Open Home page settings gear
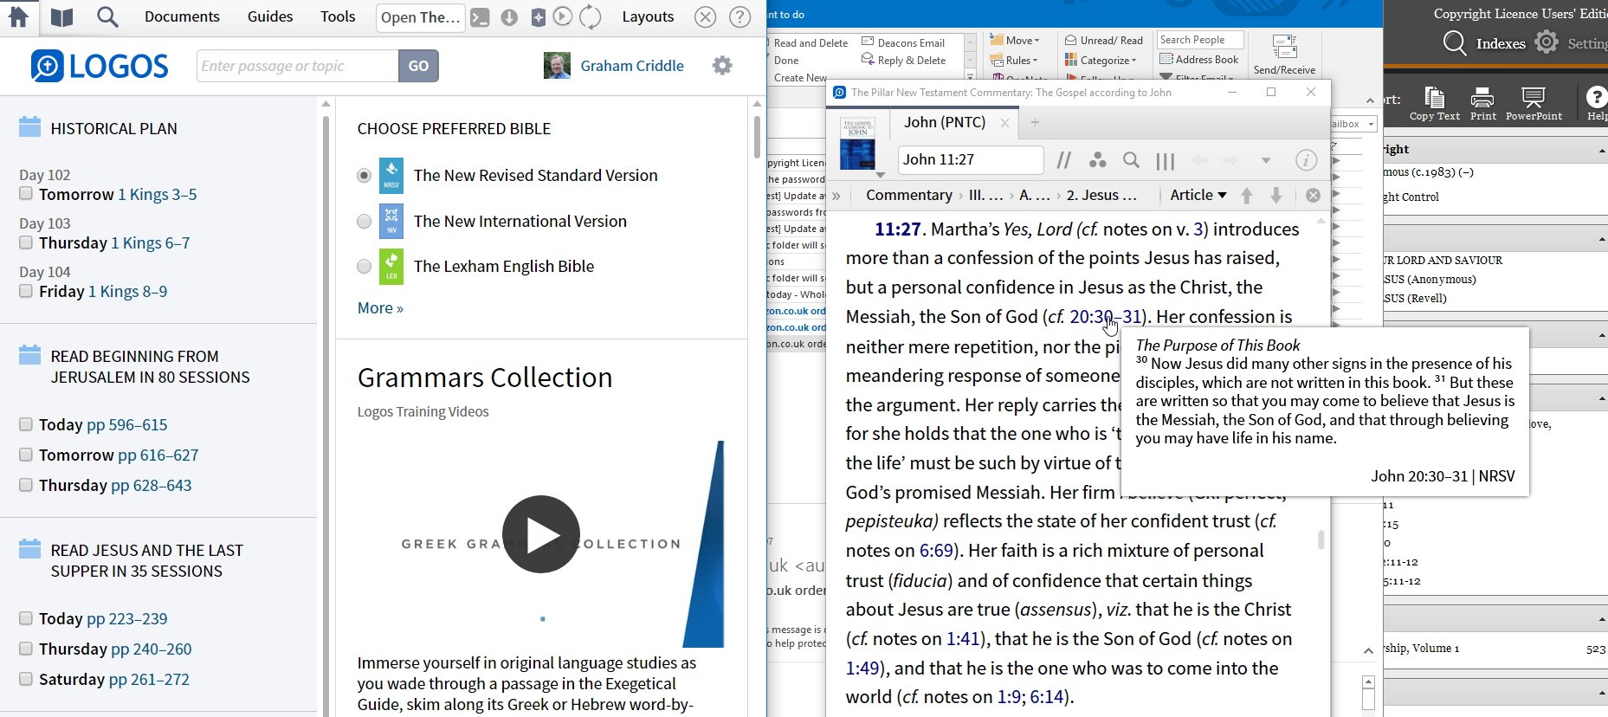The width and height of the screenshot is (1608, 717). [x=722, y=66]
